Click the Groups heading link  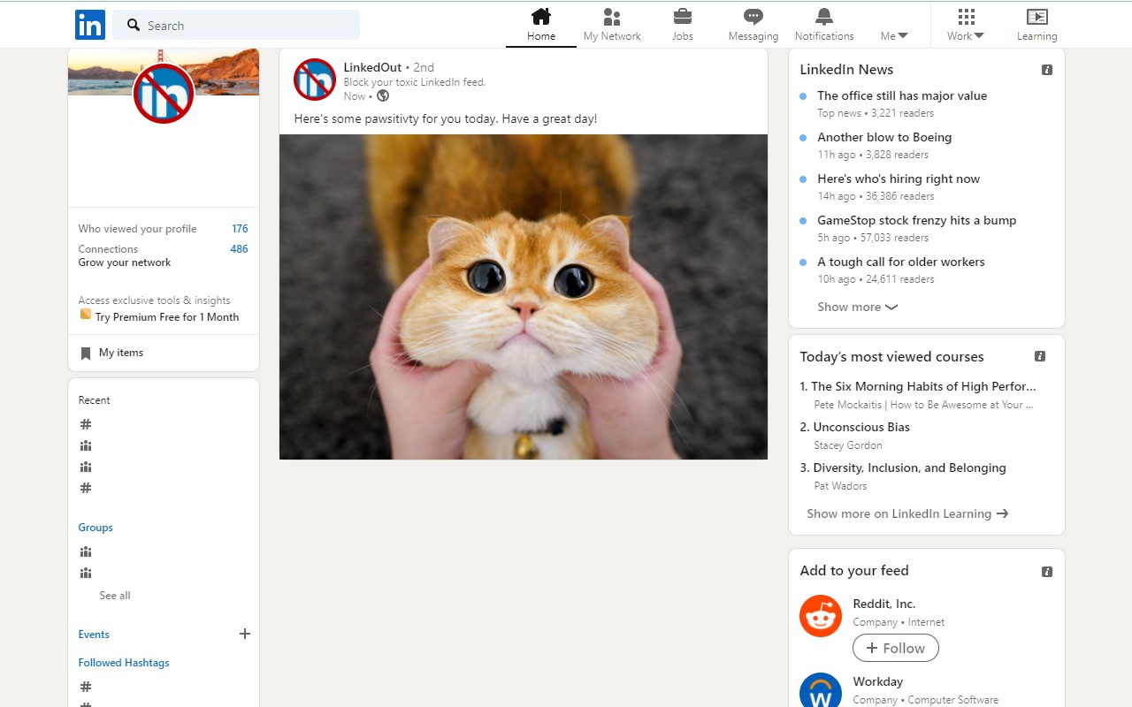pos(96,528)
